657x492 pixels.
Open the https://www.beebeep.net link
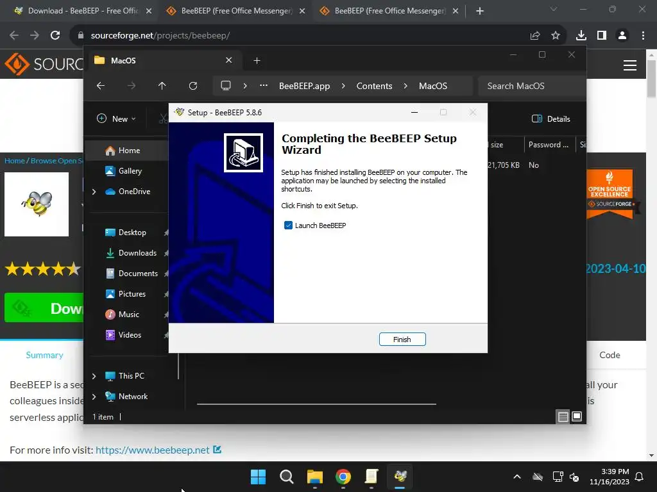tap(153, 450)
